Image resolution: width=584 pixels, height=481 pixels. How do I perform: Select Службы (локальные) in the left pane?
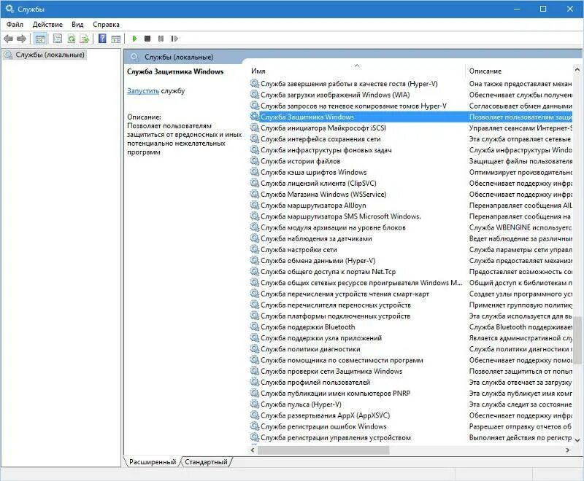point(51,54)
